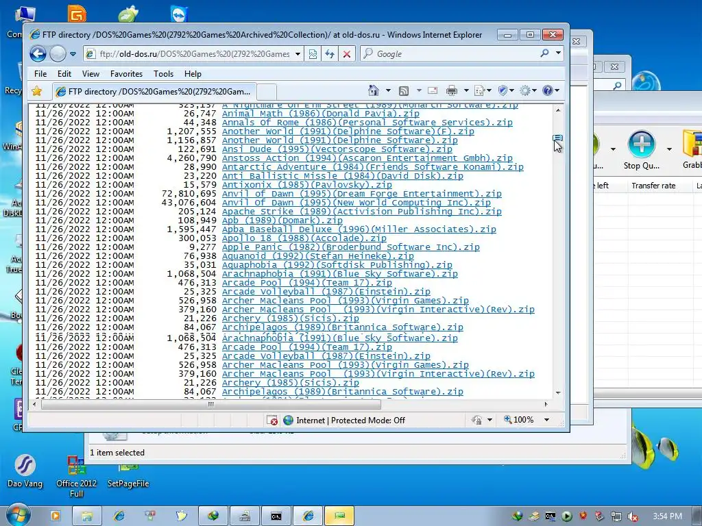
Task: Open the Tools menu
Action: [163, 74]
